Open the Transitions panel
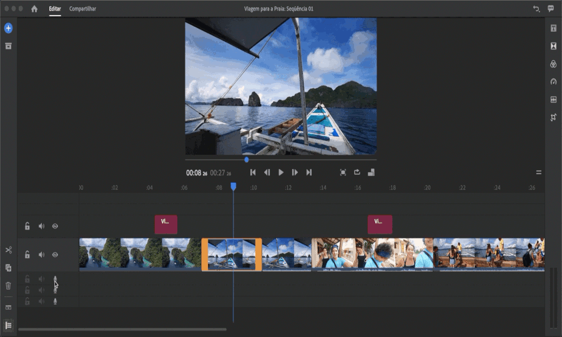Image resolution: width=562 pixels, height=337 pixels. coord(553,46)
